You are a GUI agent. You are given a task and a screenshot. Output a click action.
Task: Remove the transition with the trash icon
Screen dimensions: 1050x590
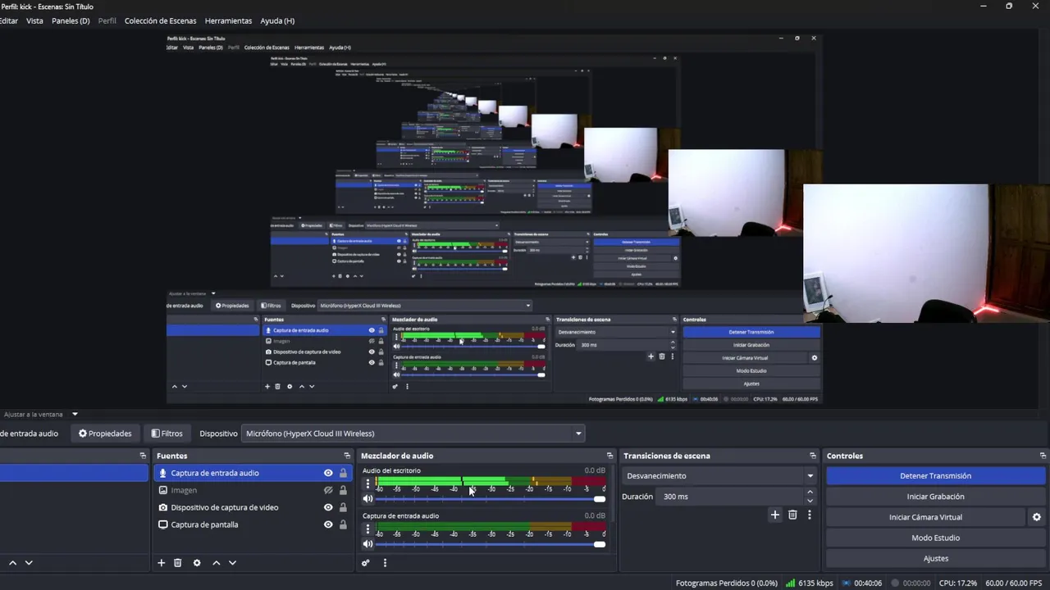point(792,515)
